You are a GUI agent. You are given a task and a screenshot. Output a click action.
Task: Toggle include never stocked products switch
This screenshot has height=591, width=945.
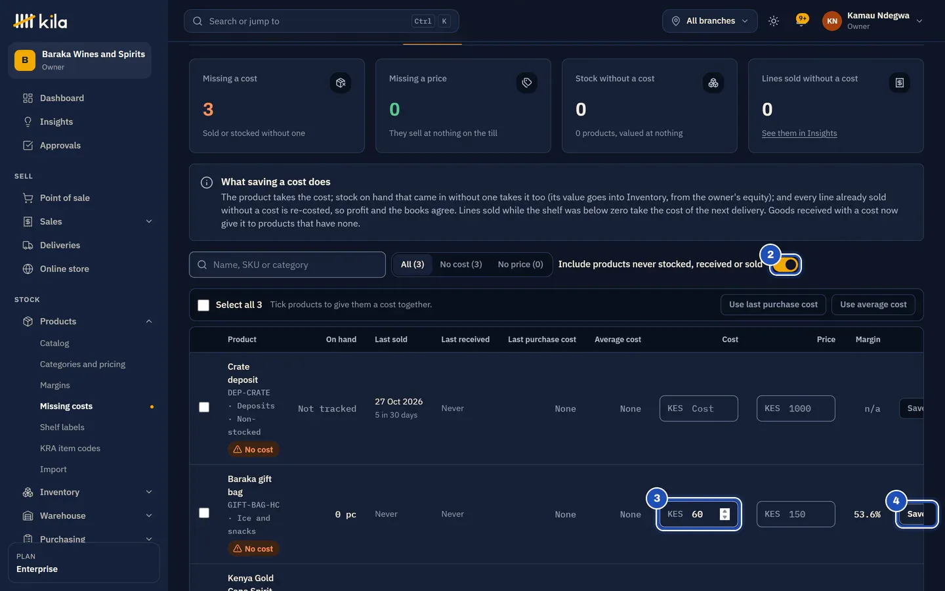coord(786,265)
